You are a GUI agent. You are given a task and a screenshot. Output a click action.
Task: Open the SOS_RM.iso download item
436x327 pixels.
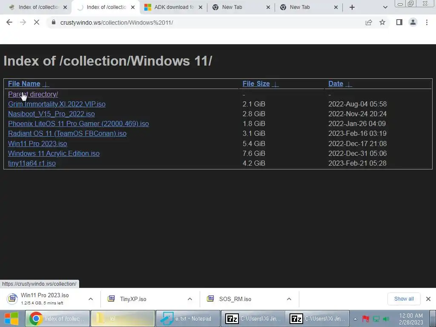(x=235, y=299)
